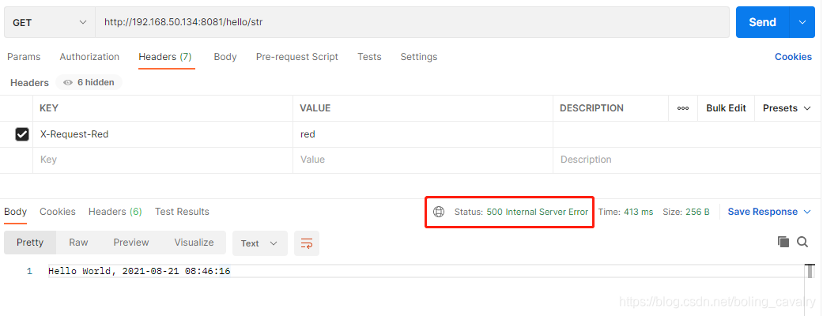
Task: Copy the response with the copy icon
Action: [783, 242]
